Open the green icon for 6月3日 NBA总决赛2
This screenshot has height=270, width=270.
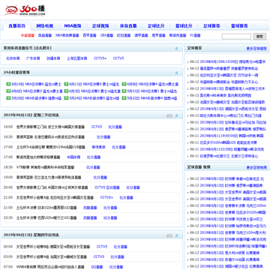tap(66, 91)
